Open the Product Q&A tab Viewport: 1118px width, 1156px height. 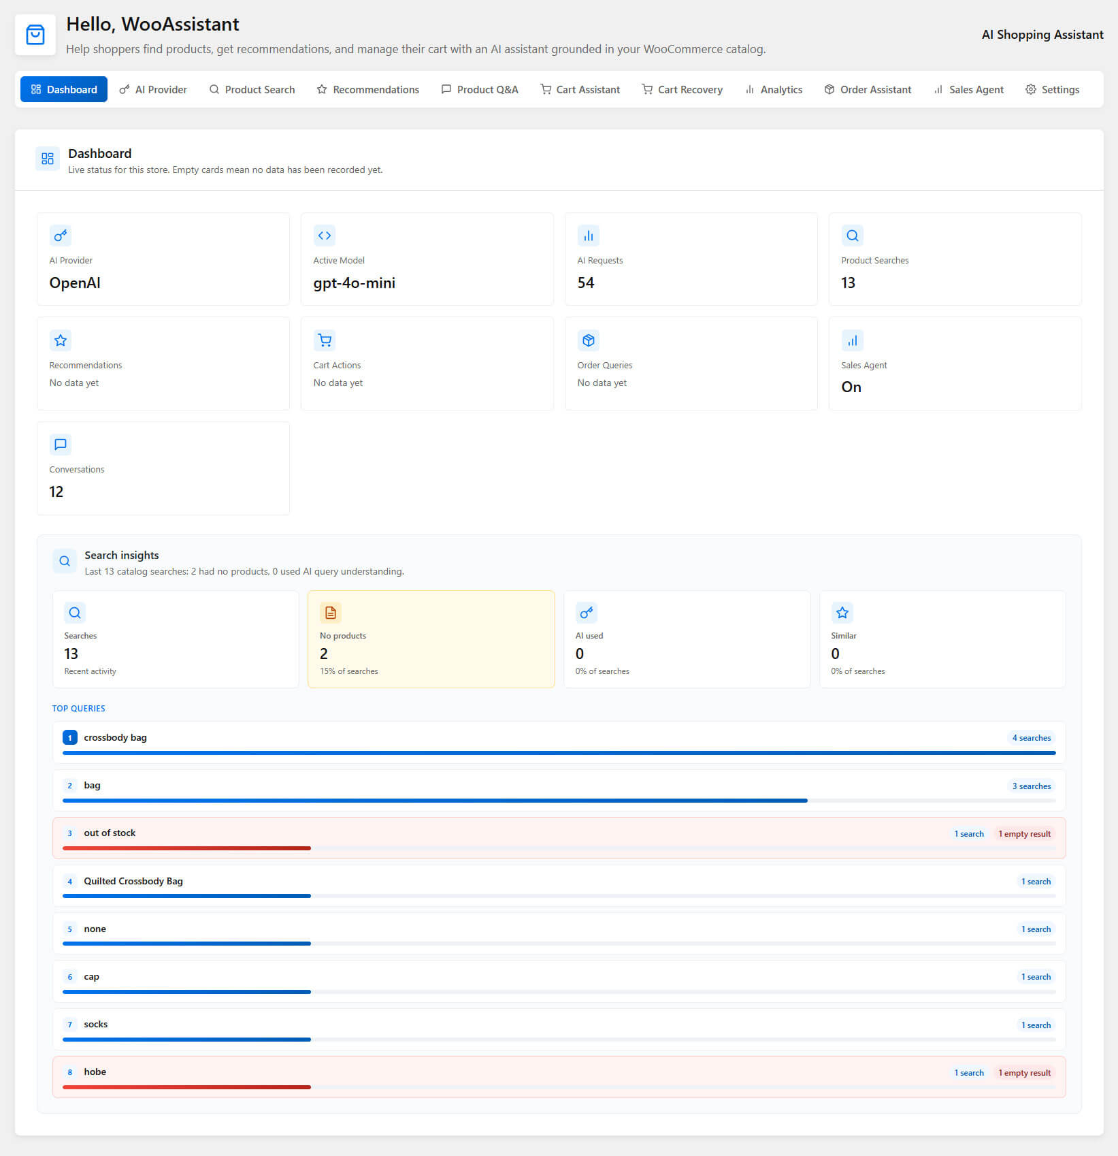tap(480, 89)
